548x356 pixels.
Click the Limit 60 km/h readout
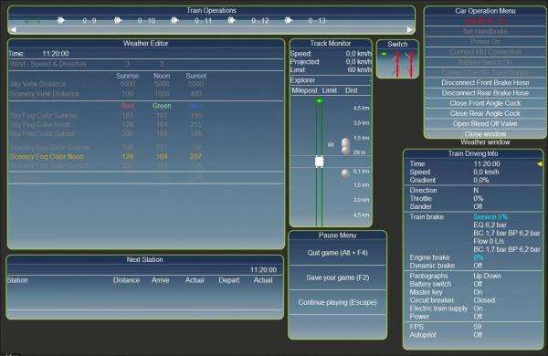tap(359, 70)
